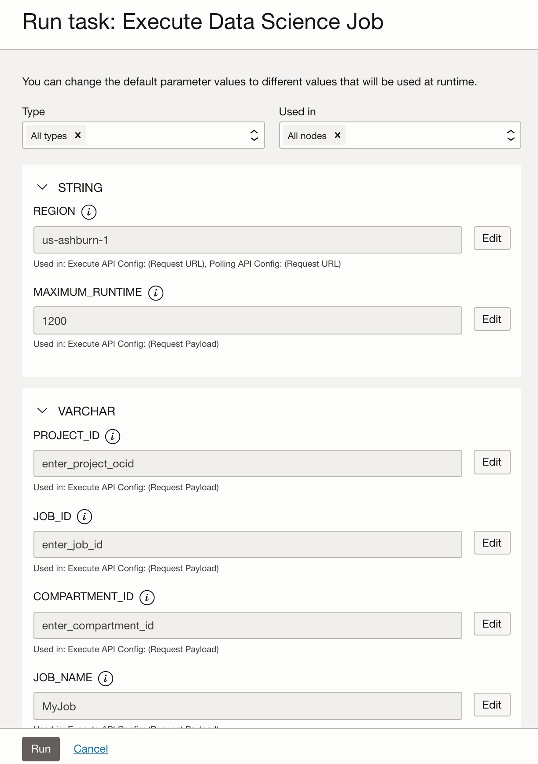Click the PROJECT_ID info icon

(113, 436)
